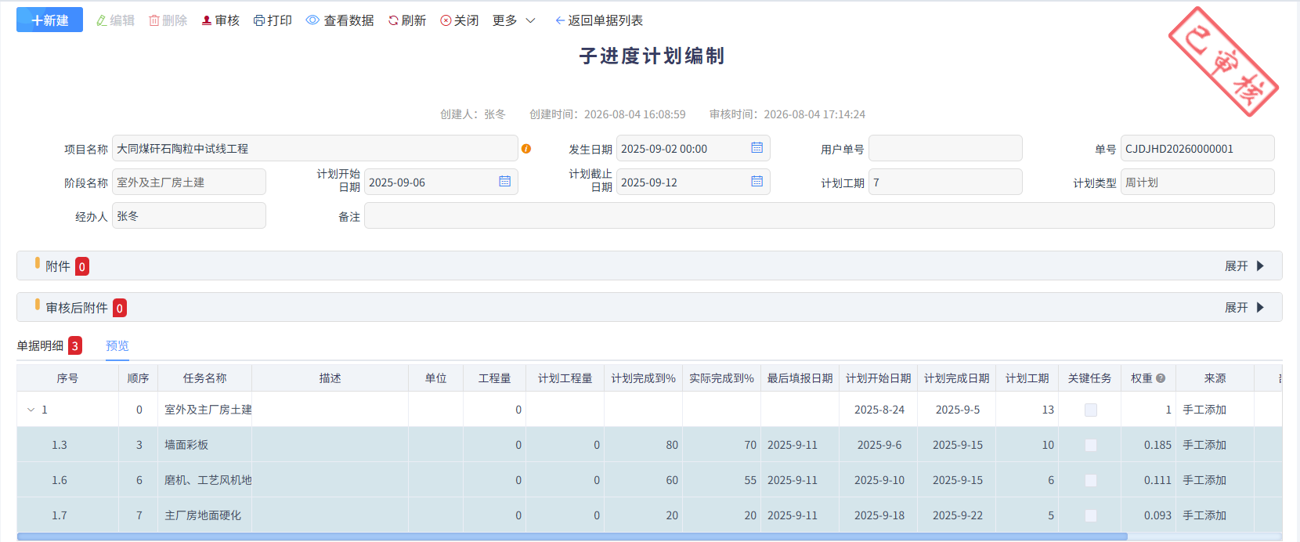Viewport: 1300px width, 542px height.
Task: Click 返回单据列表 link
Action: coord(599,20)
